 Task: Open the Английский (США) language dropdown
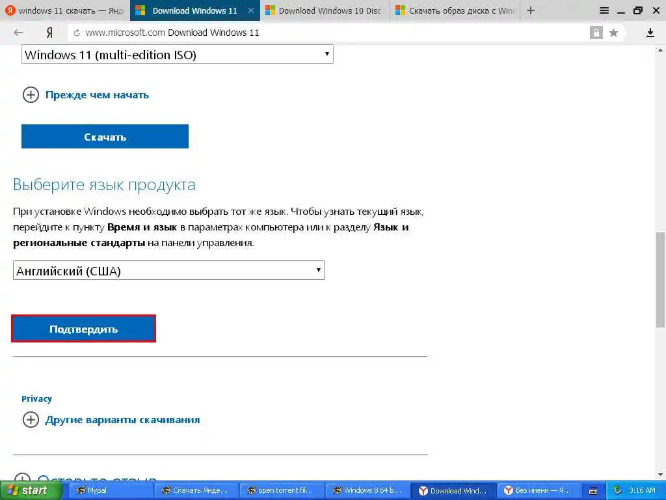pos(169,270)
